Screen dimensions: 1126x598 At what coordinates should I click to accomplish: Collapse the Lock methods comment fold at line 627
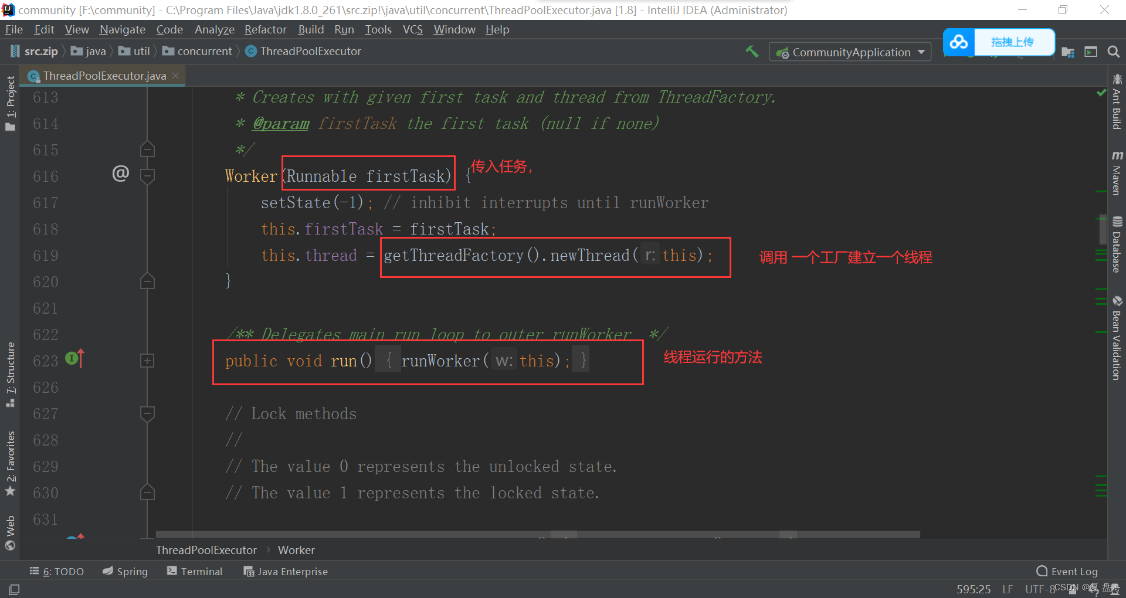[148, 413]
